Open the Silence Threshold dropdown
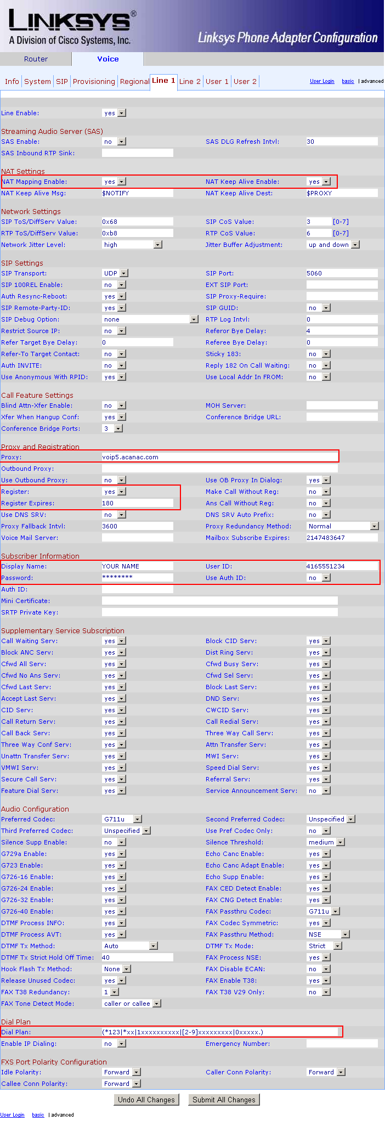Screen dimensions: 385x1121 (326, 842)
